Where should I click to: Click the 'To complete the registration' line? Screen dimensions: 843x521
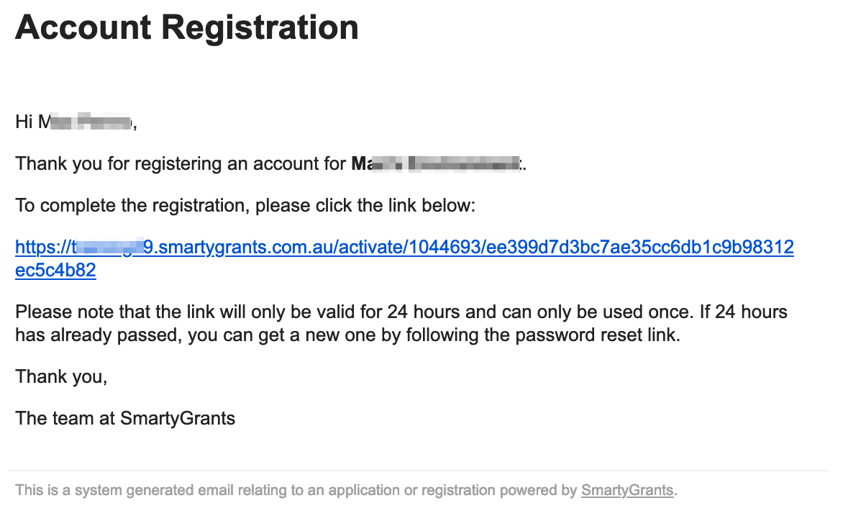pos(245,206)
